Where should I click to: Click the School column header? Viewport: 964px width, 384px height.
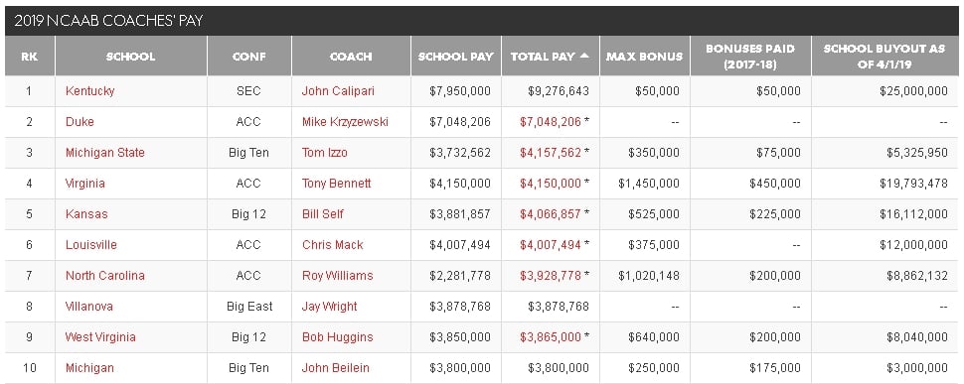click(x=131, y=57)
